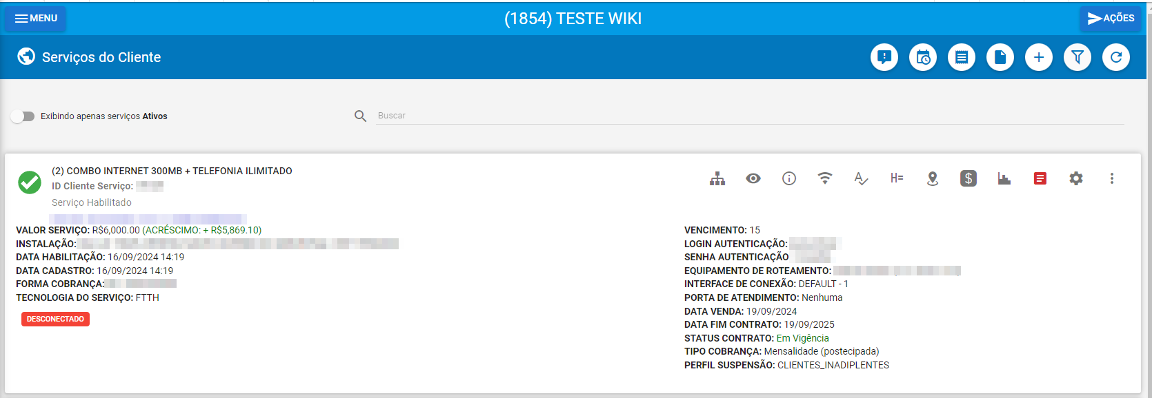Refresh the services list
This screenshot has width=1152, height=398.
pyautogui.click(x=1116, y=57)
